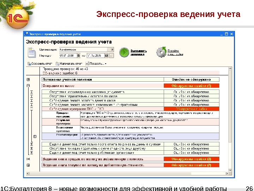Click the Результат проверки label cell
This screenshot has height=191, width=254.
coord(61,122)
